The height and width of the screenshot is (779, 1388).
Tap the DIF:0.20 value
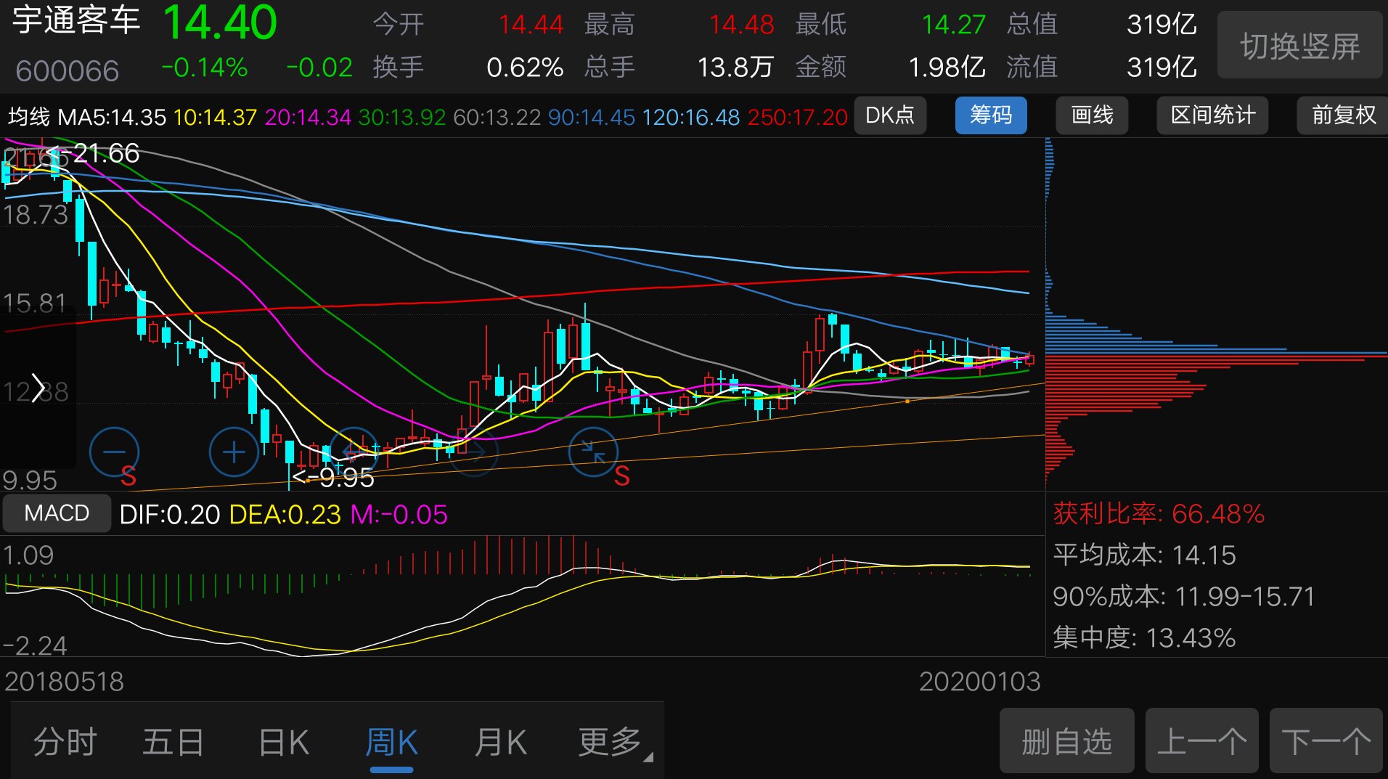pos(169,515)
